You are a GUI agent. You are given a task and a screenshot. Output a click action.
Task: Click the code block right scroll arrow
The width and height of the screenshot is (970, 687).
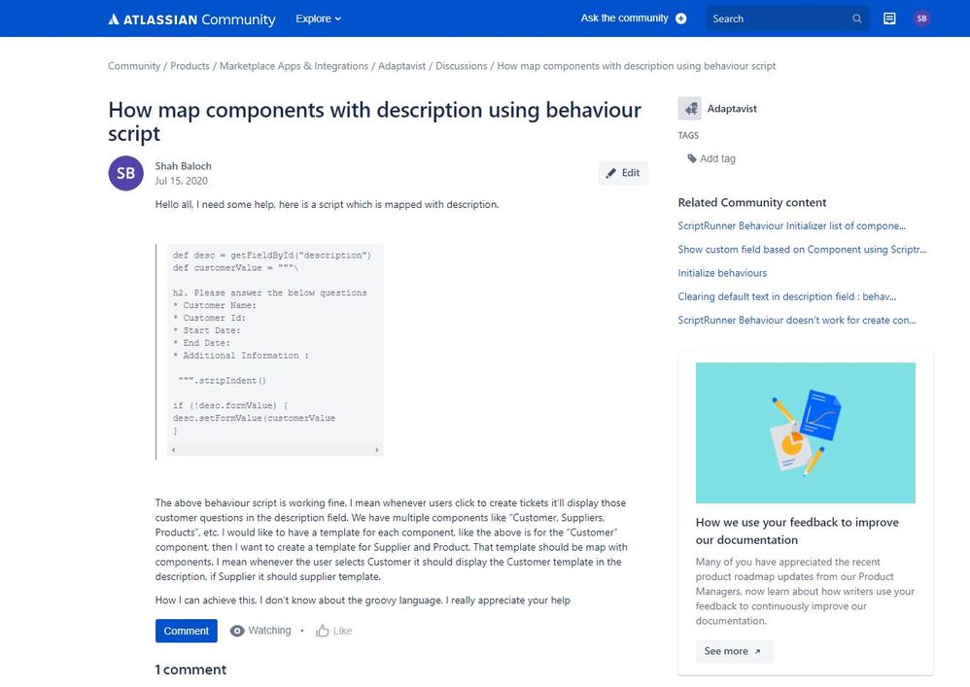(x=377, y=450)
